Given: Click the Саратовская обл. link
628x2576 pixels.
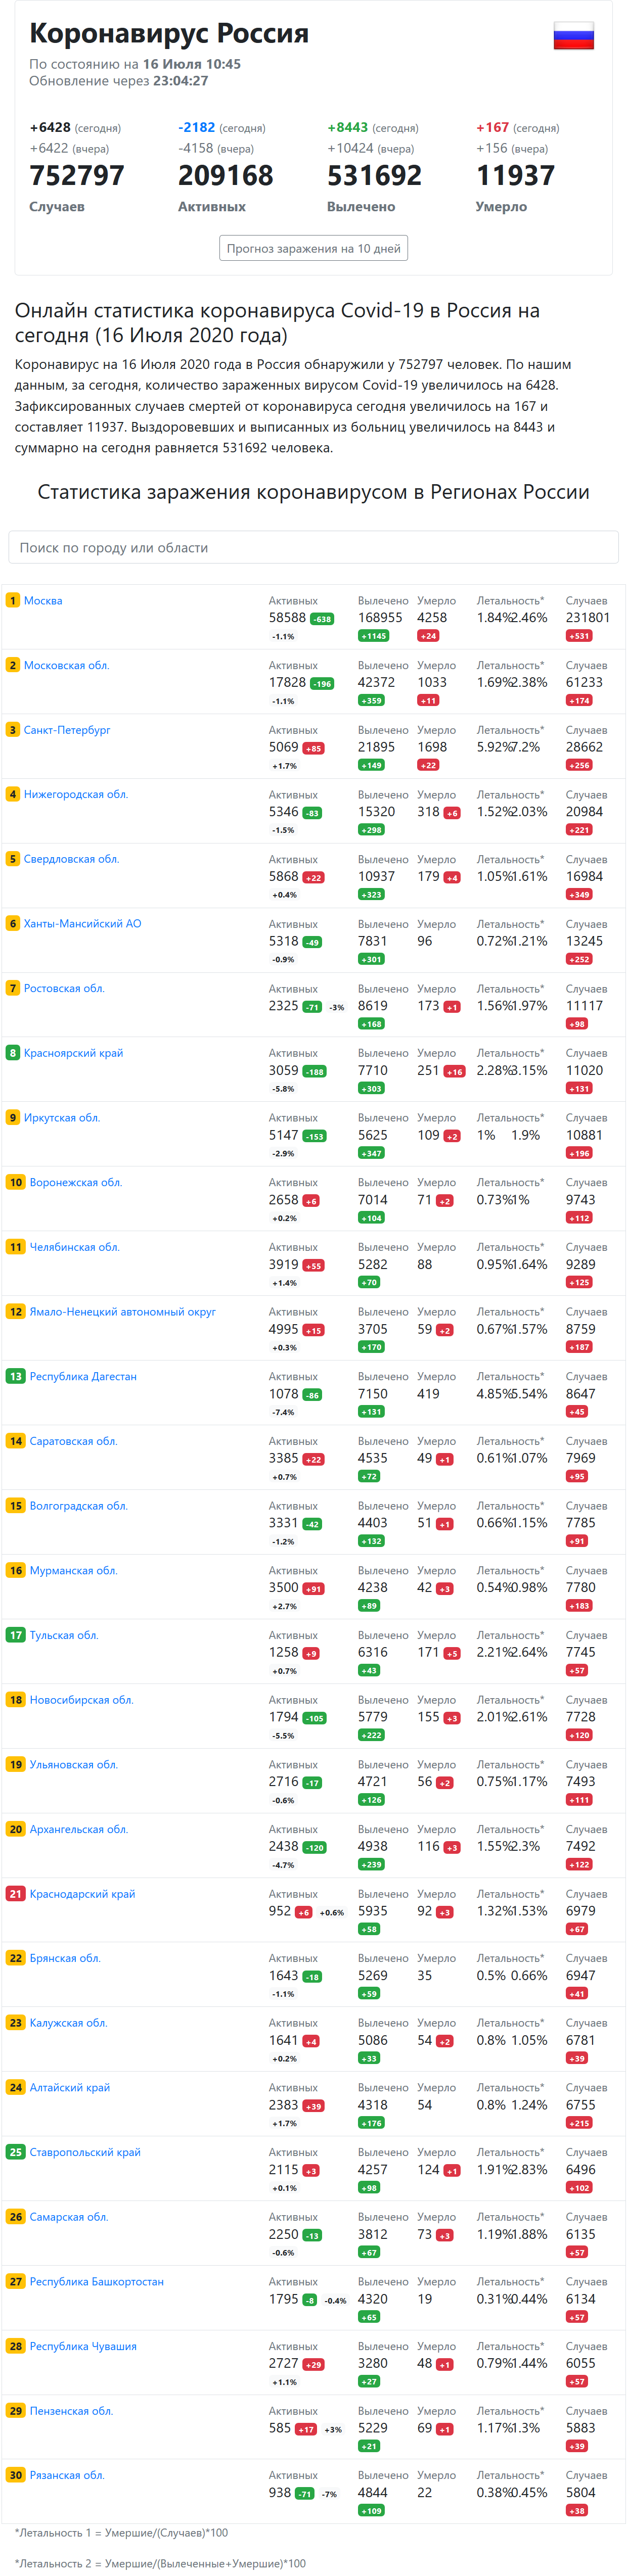Looking at the screenshot, I should pyautogui.click(x=73, y=1441).
